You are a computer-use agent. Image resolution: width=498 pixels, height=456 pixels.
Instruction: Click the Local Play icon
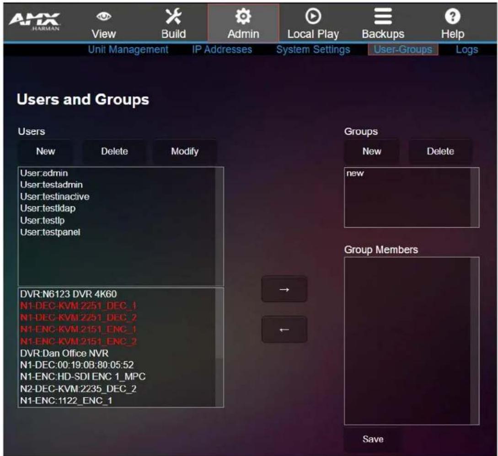313,16
